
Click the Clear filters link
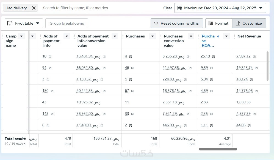[167, 8]
